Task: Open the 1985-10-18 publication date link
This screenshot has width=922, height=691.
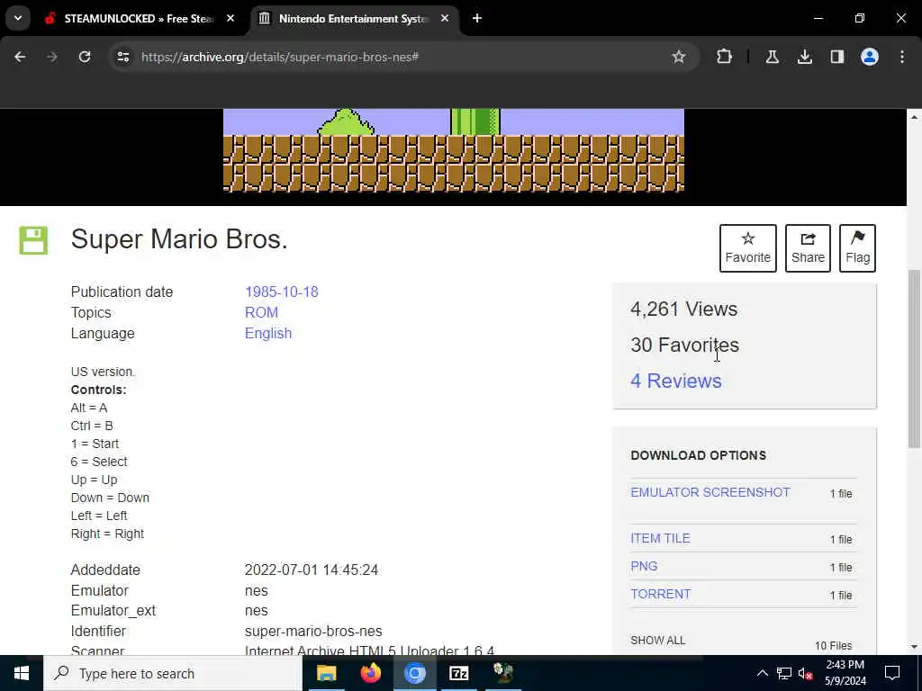Action: (x=281, y=292)
